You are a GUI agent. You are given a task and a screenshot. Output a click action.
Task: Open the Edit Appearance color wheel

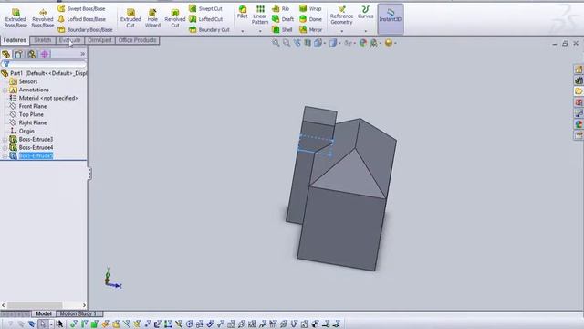(x=363, y=43)
